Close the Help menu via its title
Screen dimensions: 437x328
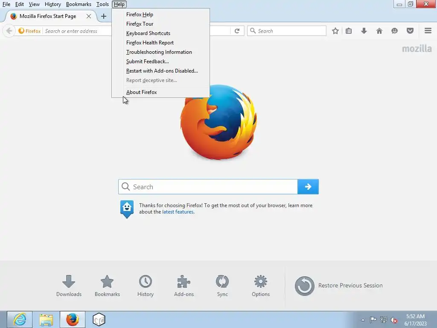coord(119,4)
